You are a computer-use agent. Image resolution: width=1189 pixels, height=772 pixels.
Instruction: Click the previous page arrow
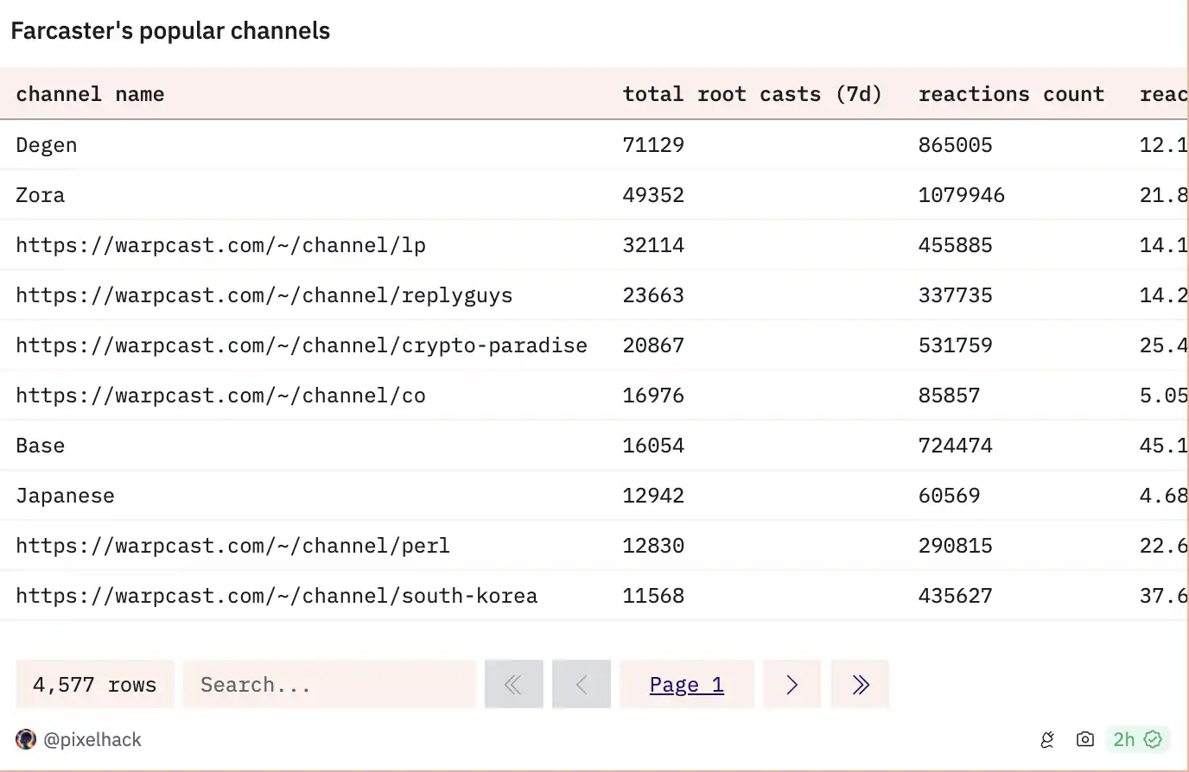[x=582, y=685]
